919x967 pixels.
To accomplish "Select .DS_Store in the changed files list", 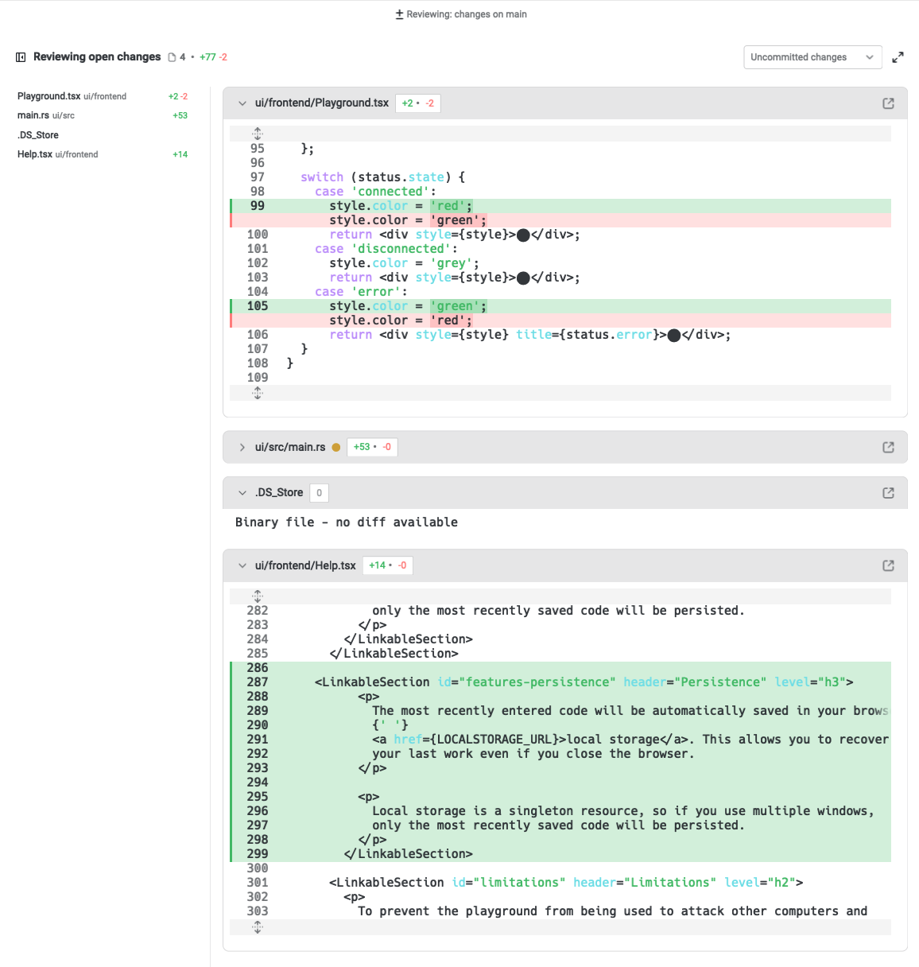I will tap(38, 135).
